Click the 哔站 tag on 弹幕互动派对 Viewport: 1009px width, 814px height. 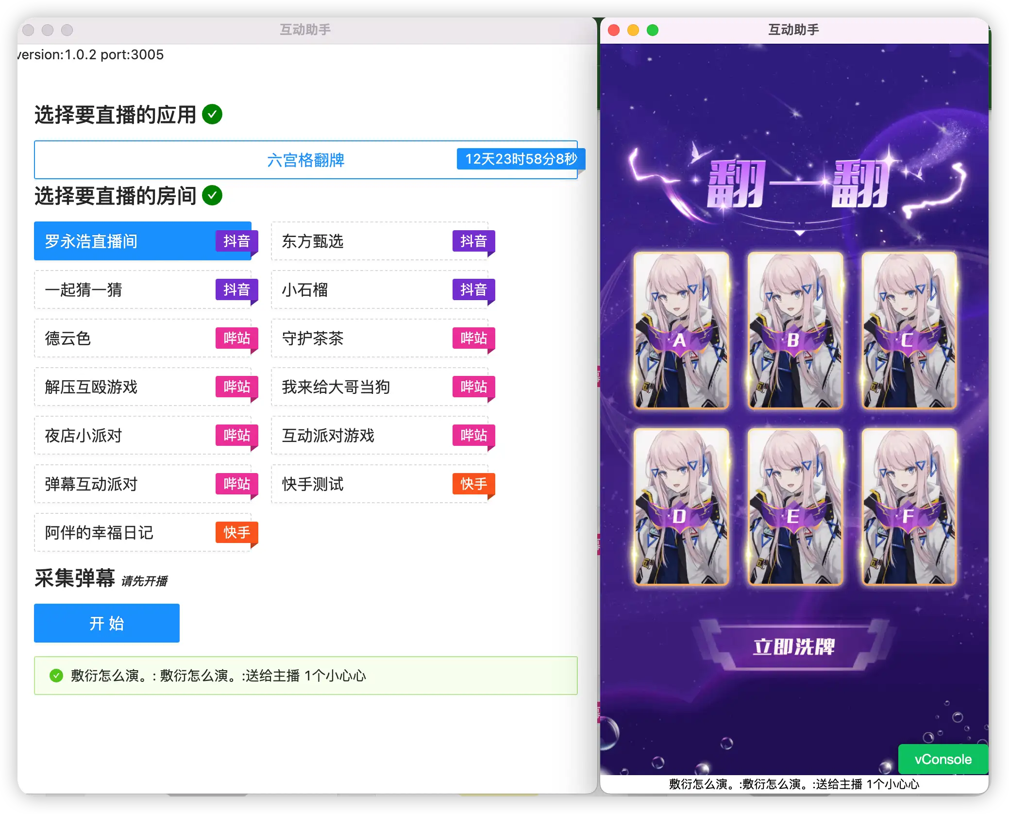[x=236, y=484]
